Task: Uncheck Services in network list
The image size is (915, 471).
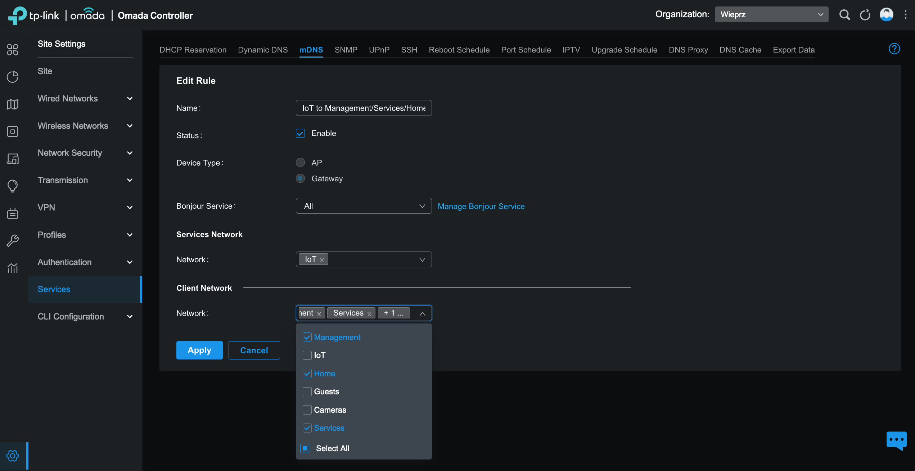Action: pos(307,428)
